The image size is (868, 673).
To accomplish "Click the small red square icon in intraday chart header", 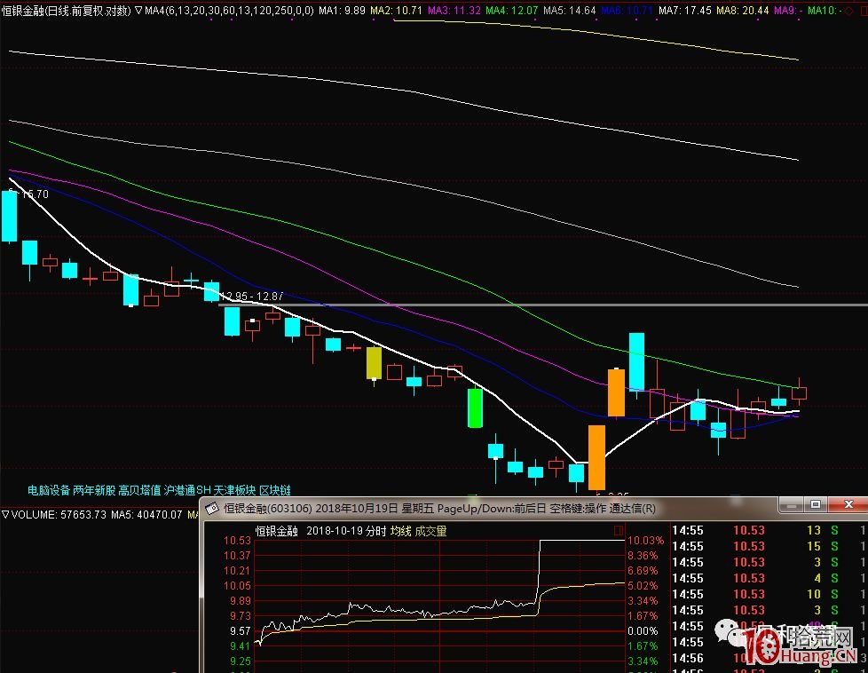I will [x=619, y=531].
